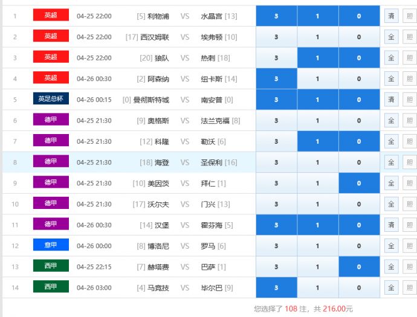Click the team name 纽卡斯
Viewport: 417px width, 317px height.
212,79
